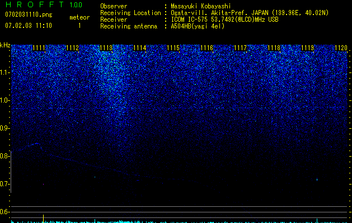Click the cyan echo mark below 1119
Screen dimensions: 352x223
pyautogui.click(x=317, y=180)
